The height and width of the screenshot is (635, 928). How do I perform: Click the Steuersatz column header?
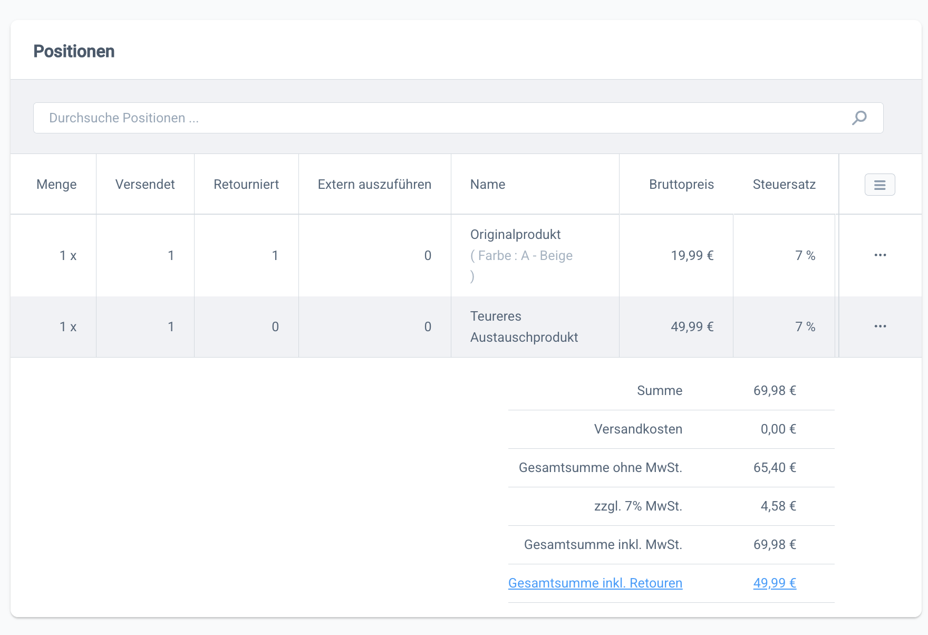click(784, 185)
